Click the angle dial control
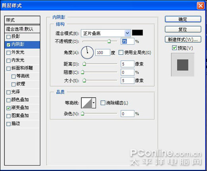207x171 pixels. pyautogui.click(x=87, y=52)
